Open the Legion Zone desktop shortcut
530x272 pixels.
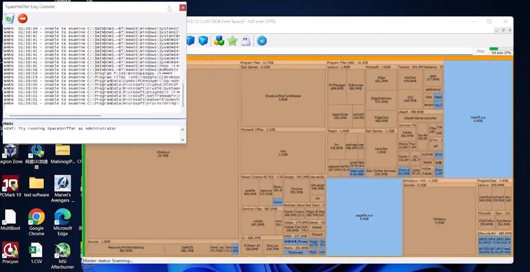point(10,154)
